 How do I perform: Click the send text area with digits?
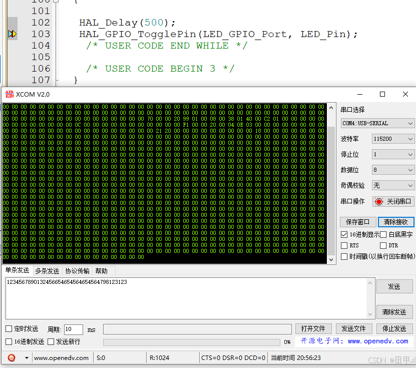[x=186, y=298]
